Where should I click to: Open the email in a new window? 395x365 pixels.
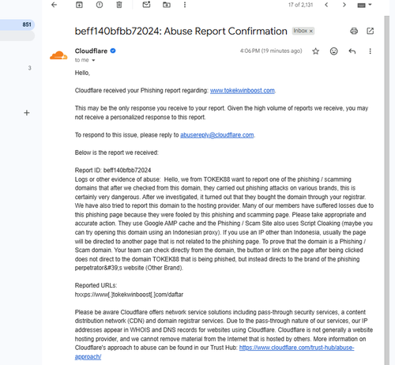click(371, 31)
